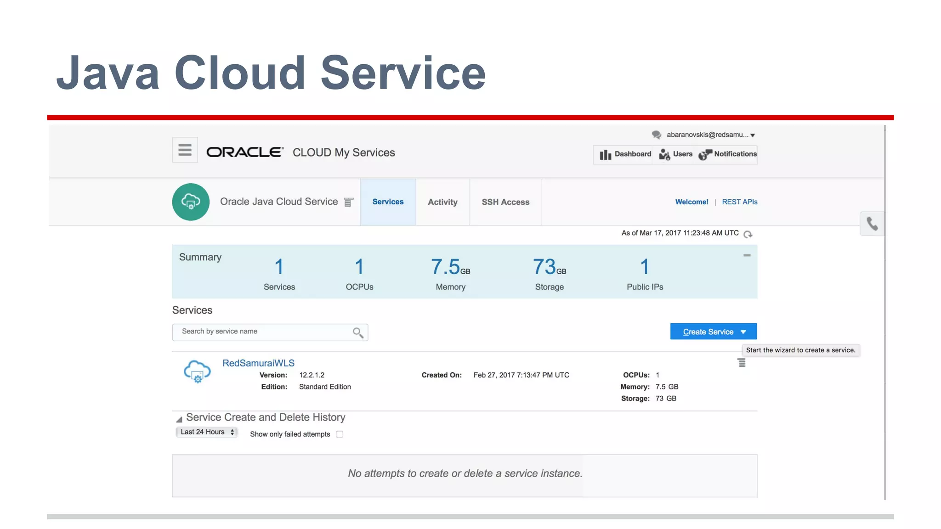Switch to the Activity tab
Image resolution: width=941 pixels, height=529 pixels.
pyautogui.click(x=442, y=202)
